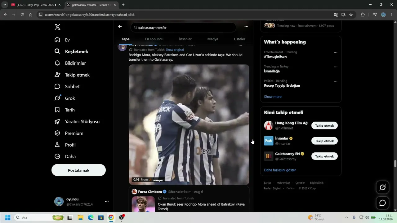Expand the footer Daha more links
397x223 pixels.
tap(291, 188)
